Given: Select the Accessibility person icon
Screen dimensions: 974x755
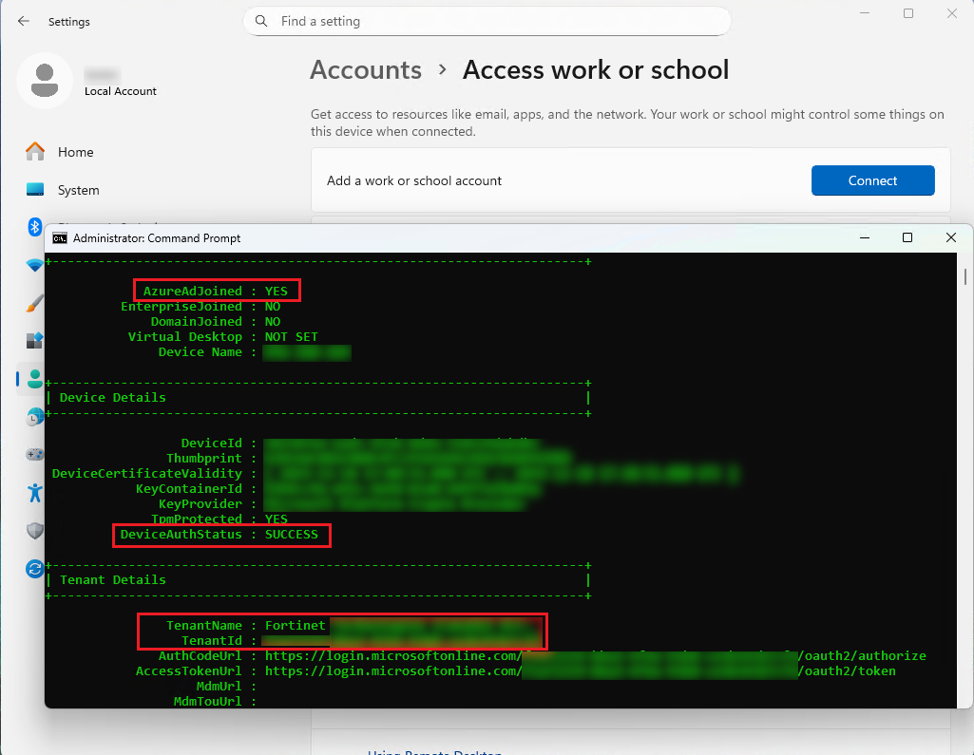Looking at the screenshot, I should 34,492.
